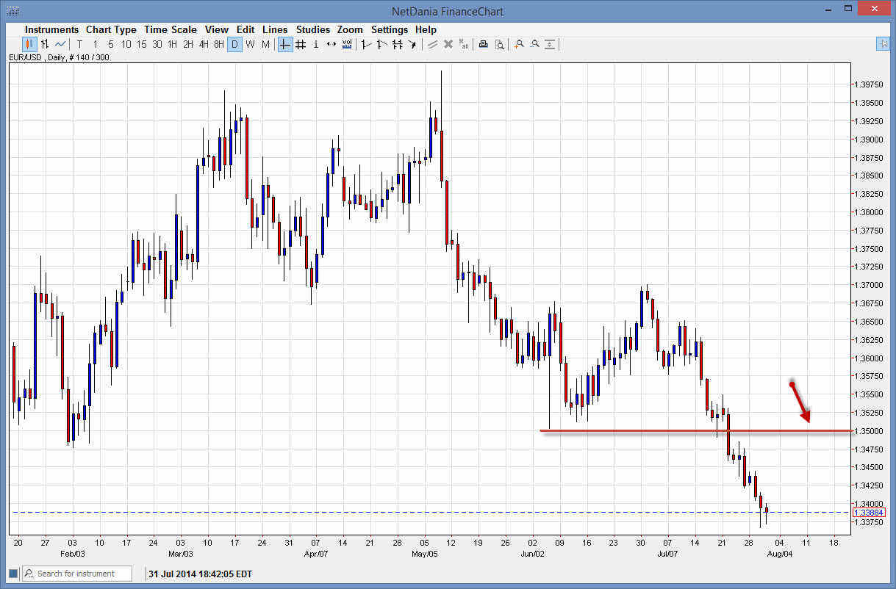
Task: Open the volume indicator icon
Action: coord(346,44)
